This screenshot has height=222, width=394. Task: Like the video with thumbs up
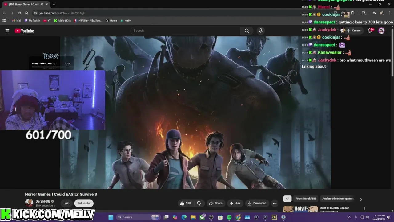(186, 203)
